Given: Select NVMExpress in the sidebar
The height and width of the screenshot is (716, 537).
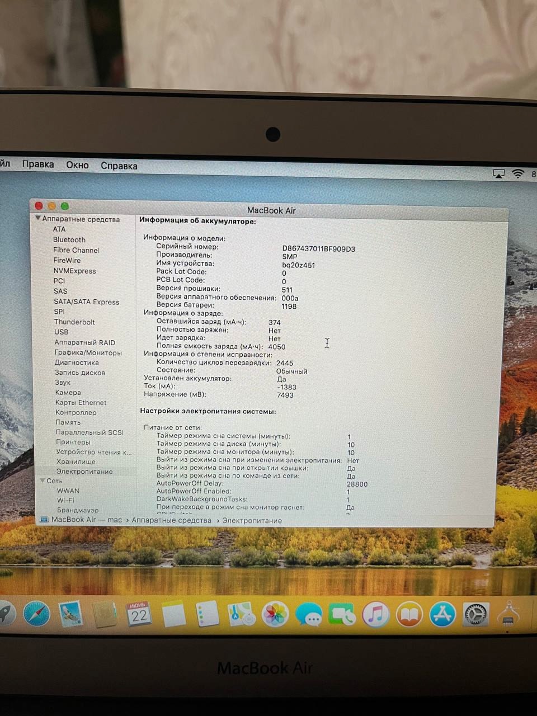Looking at the screenshot, I should 75,271.
